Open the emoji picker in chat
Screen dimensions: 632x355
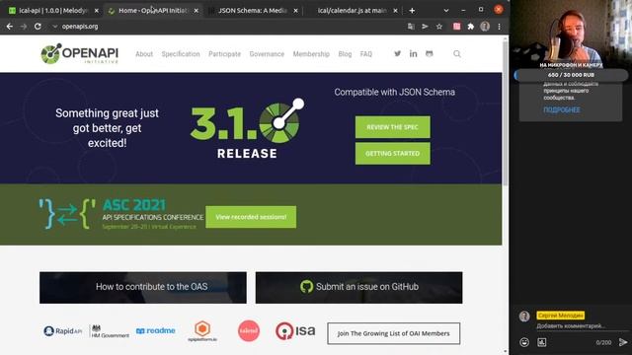[524, 342]
